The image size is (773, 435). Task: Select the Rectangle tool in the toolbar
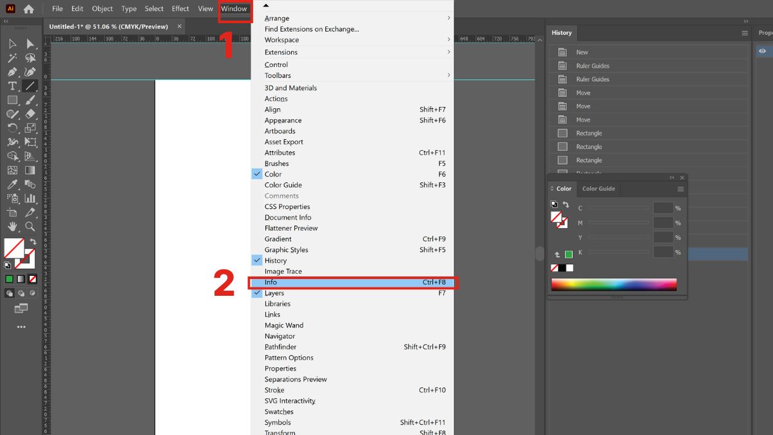[12, 100]
